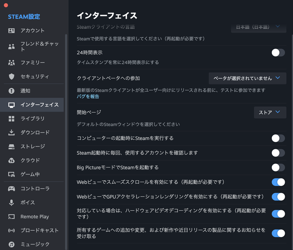Click タイムスタンプを常に24時間表示にする description
Screen dimensions: 293x250
[x=118, y=62]
